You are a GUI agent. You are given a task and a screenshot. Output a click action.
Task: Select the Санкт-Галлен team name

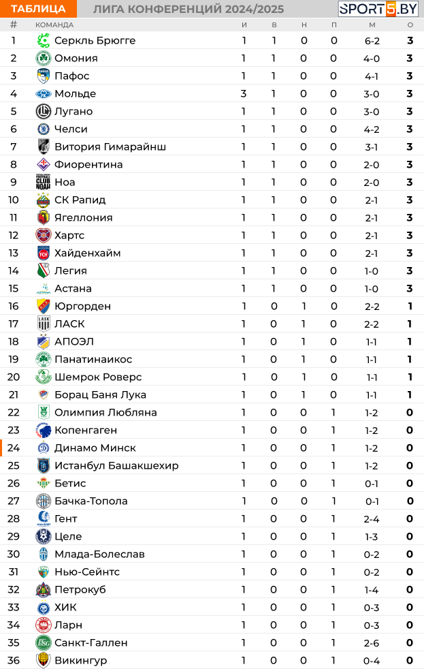point(91,643)
